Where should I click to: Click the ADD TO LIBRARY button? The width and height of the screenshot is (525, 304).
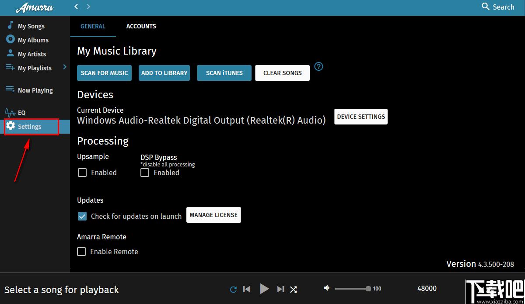[x=164, y=73]
